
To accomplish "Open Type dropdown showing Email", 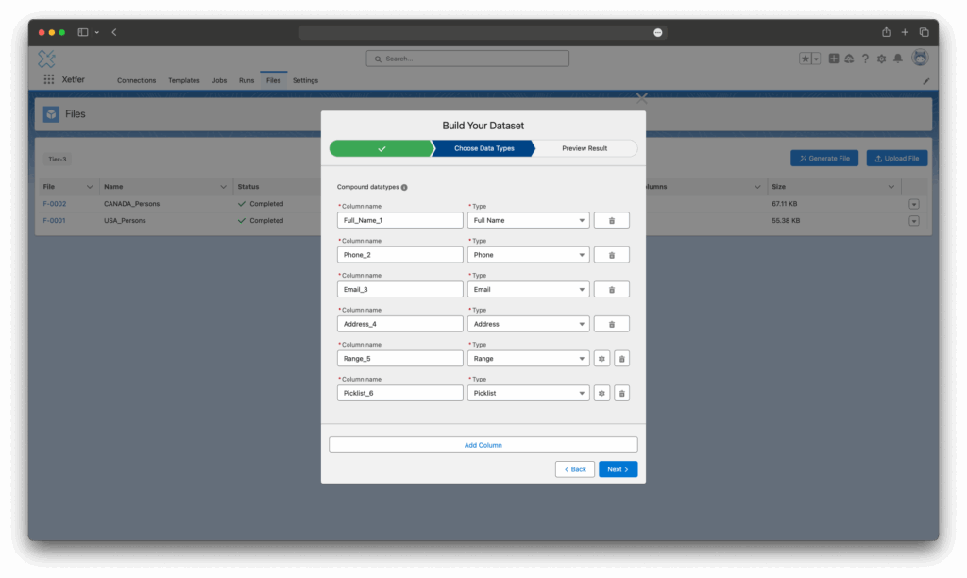I will tap(529, 289).
